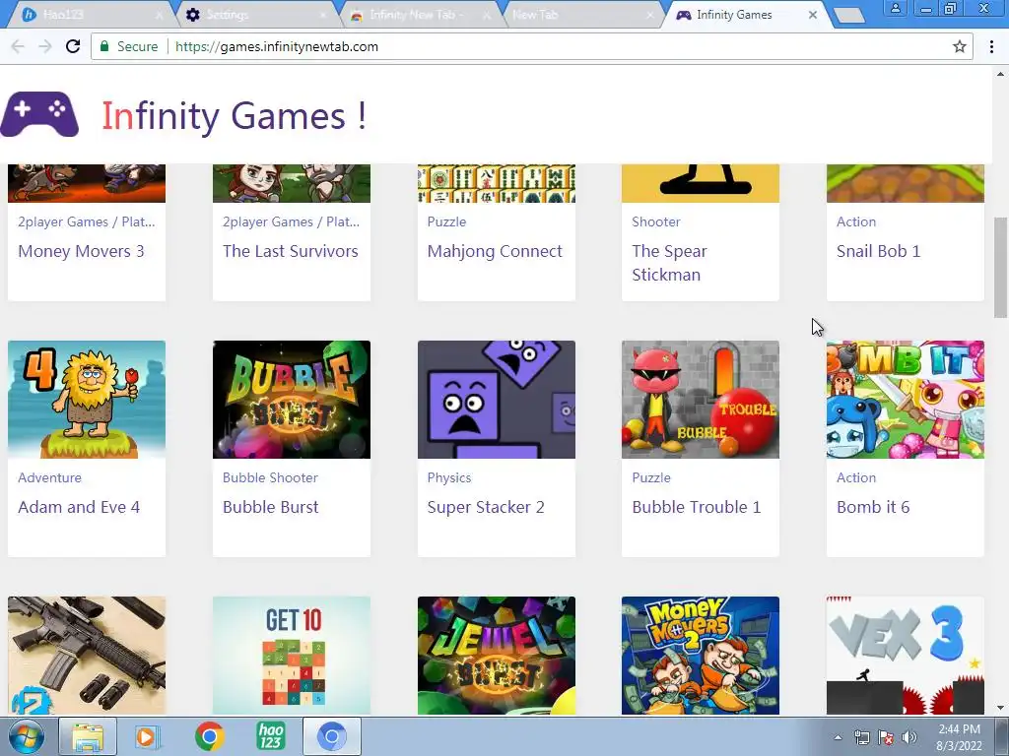
Task: Open the Bubble Trouble 1 title link
Action: (x=697, y=507)
